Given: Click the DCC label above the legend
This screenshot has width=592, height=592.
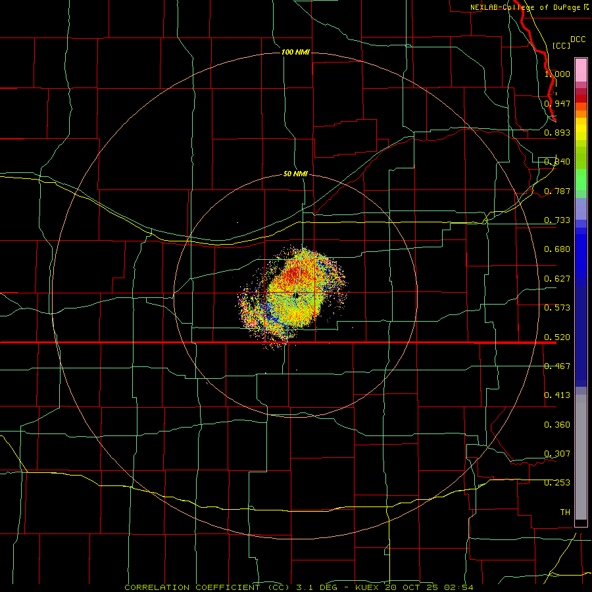Looking at the screenshot, I should click(578, 39).
